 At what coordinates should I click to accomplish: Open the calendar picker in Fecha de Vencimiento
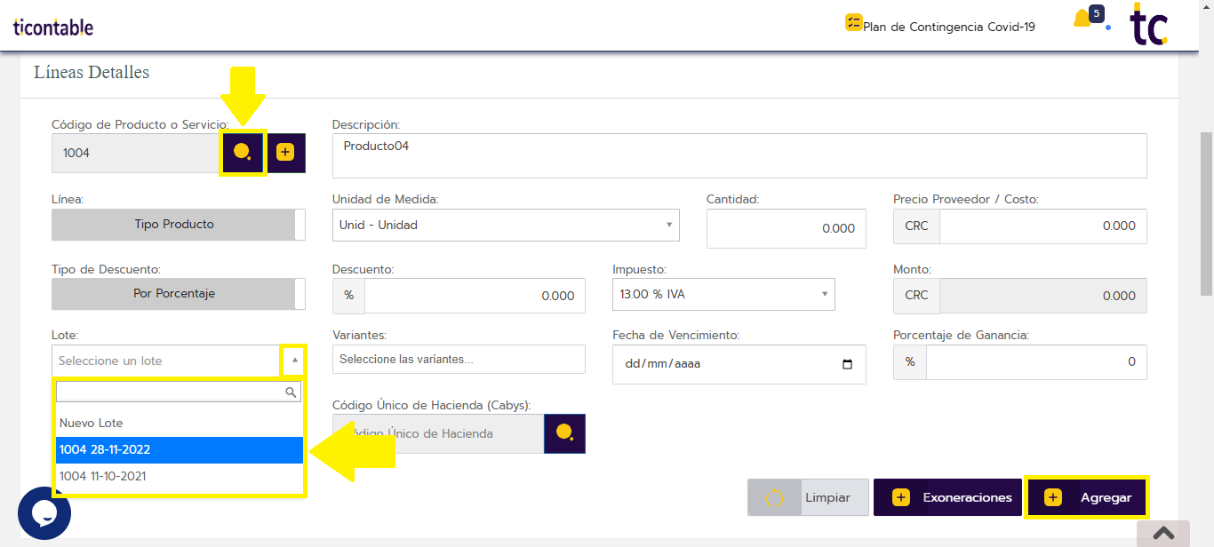point(847,364)
